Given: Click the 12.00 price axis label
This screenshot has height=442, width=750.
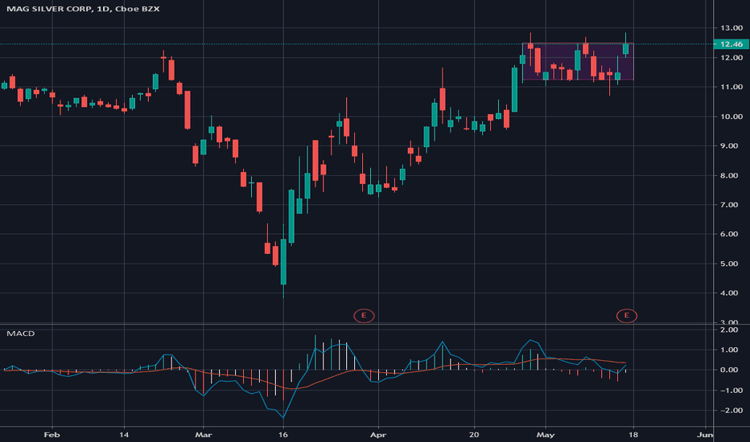Looking at the screenshot, I should click(731, 57).
